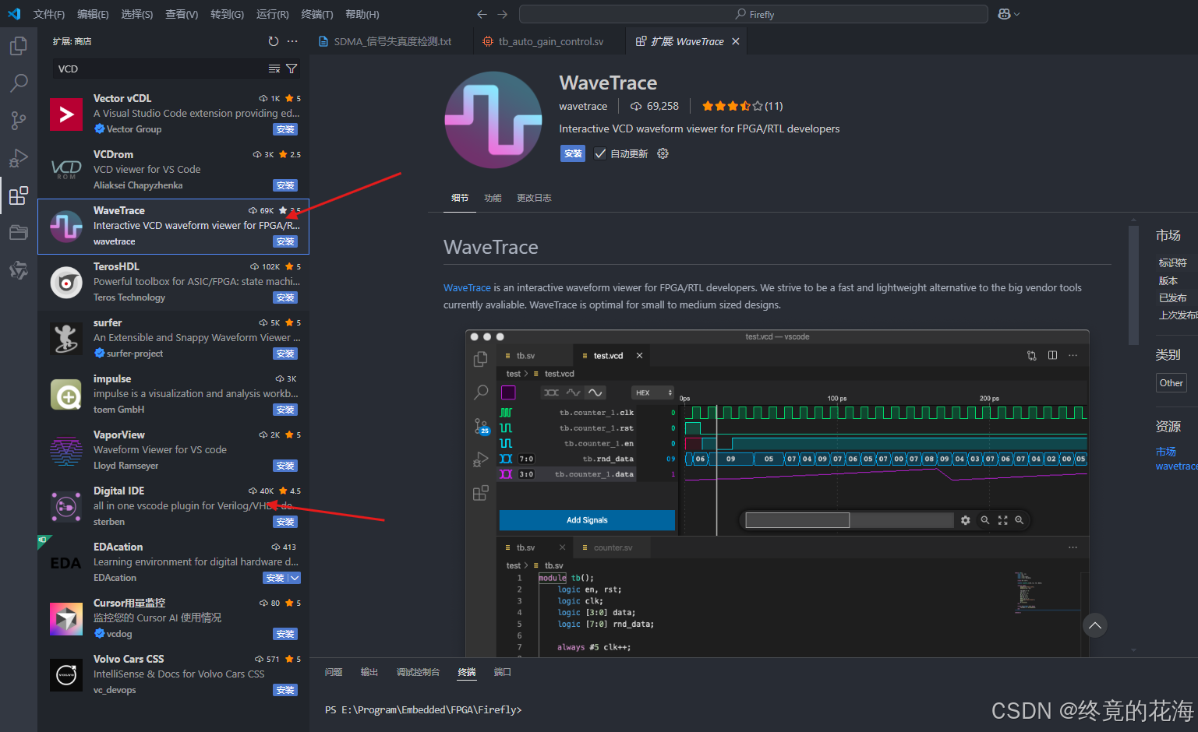Switch to 输出 panel tab
The image size is (1198, 732).
(369, 672)
